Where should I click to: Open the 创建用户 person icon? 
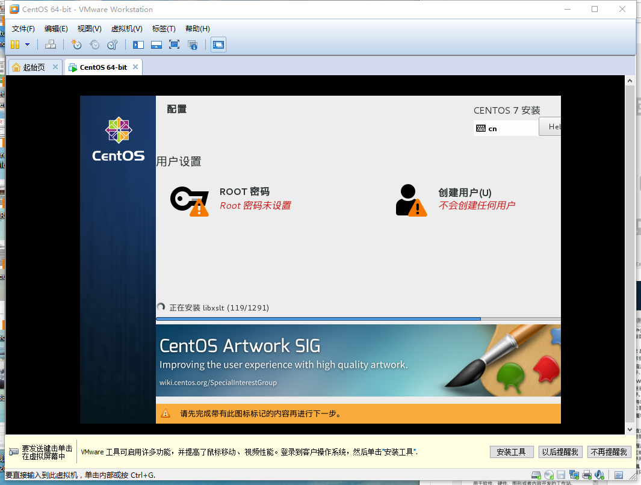pos(411,200)
